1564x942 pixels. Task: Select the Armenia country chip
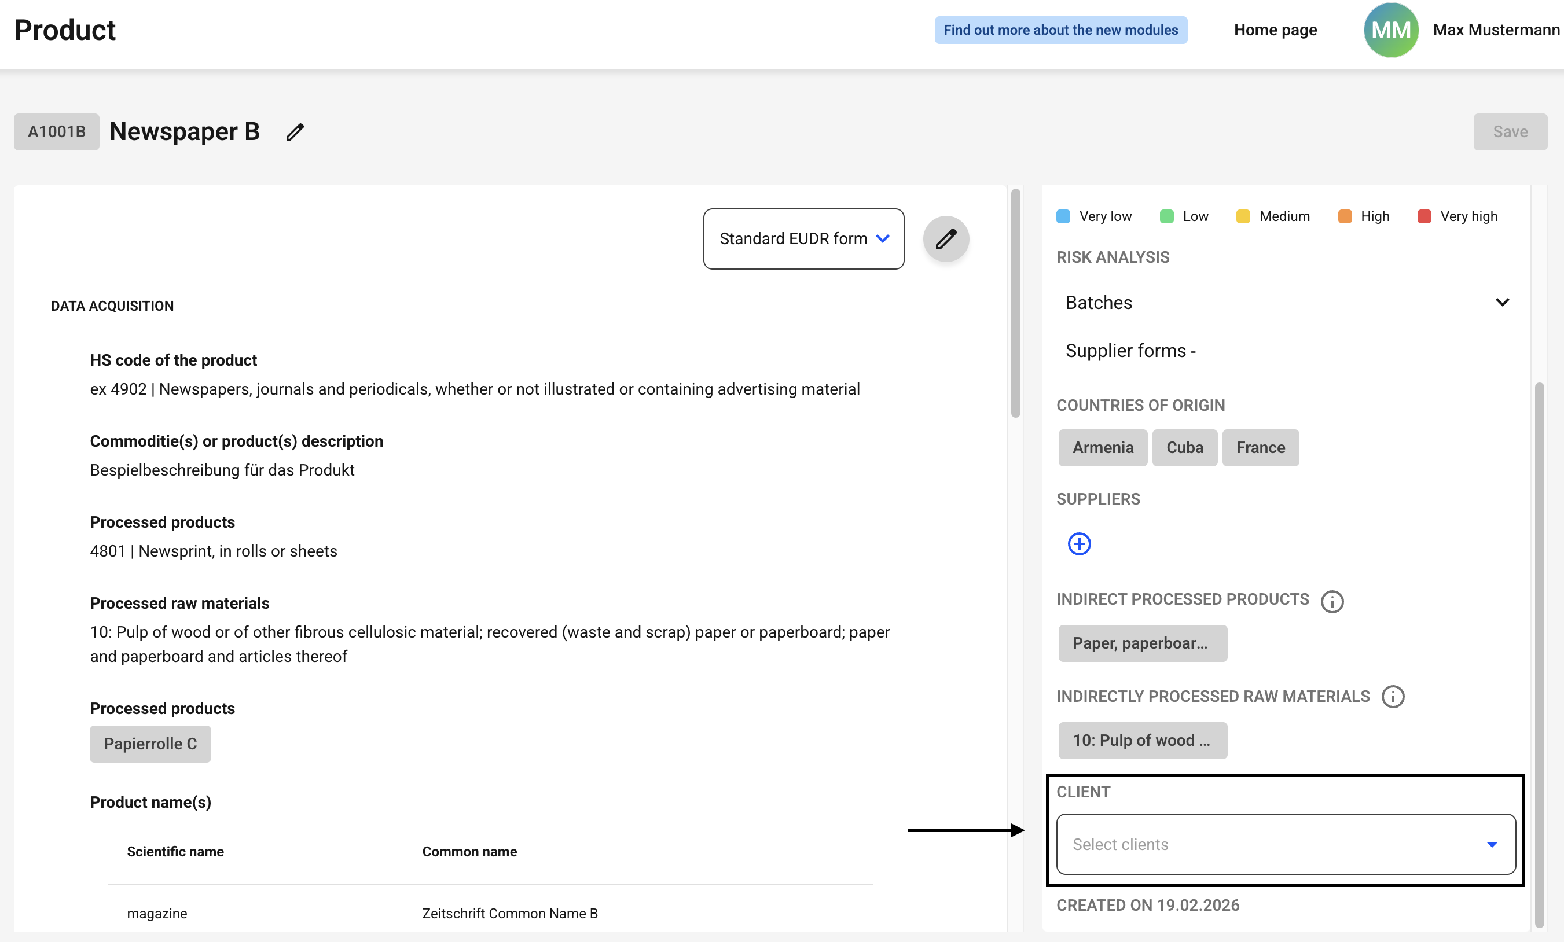[x=1102, y=448]
